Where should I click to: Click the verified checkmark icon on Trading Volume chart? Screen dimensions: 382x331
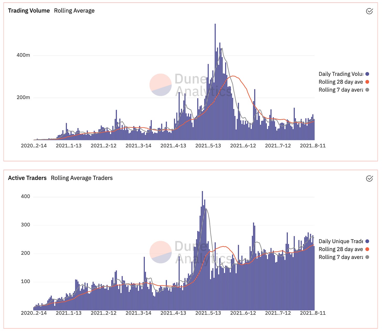point(369,11)
